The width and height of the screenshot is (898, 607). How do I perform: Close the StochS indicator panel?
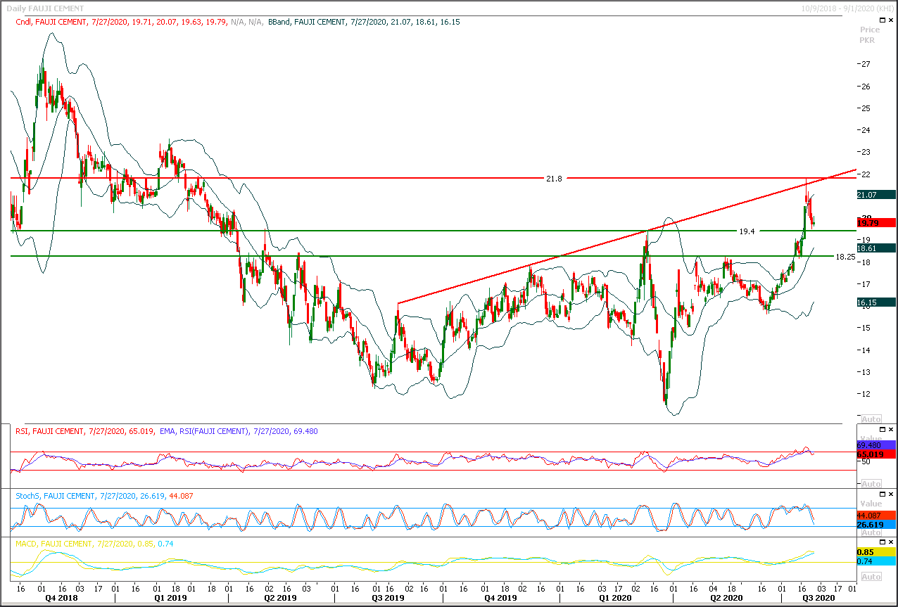point(892,494)
